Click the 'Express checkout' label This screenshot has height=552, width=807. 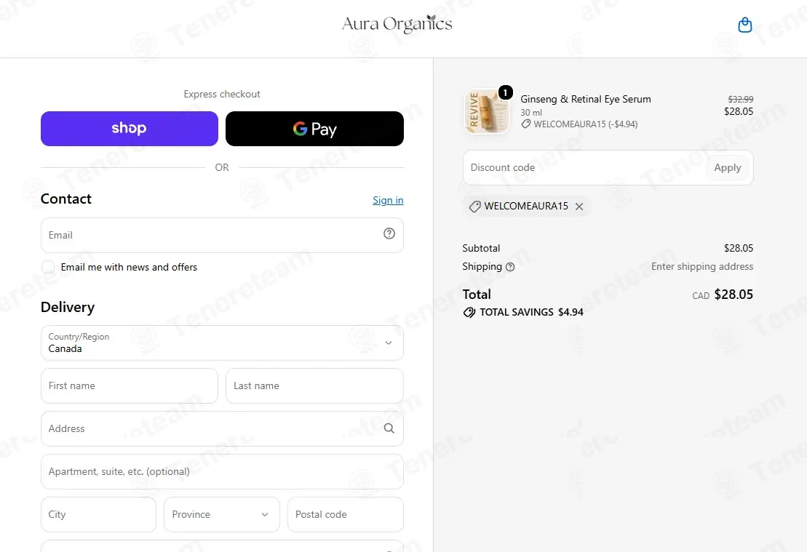pyautogui.click(x=222, y=94)
